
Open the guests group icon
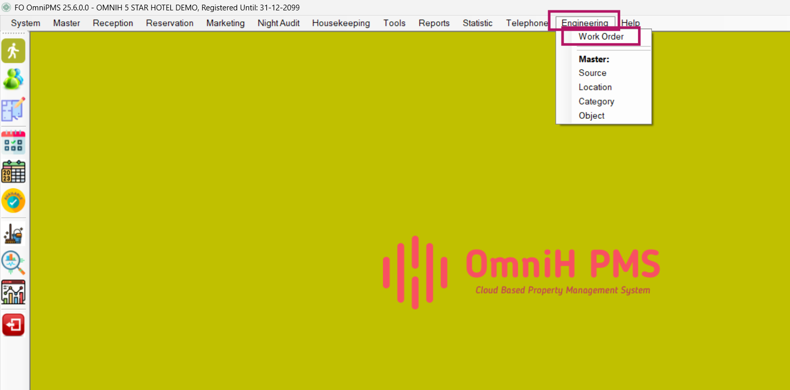13,79
